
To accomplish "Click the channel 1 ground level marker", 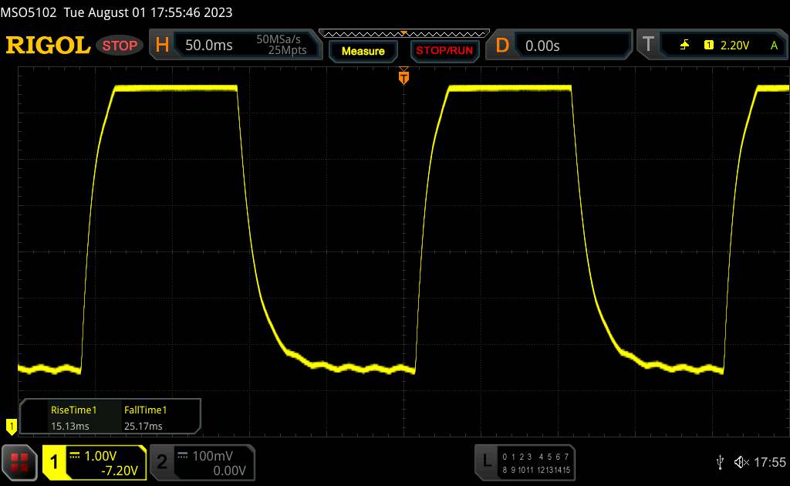I will (11, 425).
